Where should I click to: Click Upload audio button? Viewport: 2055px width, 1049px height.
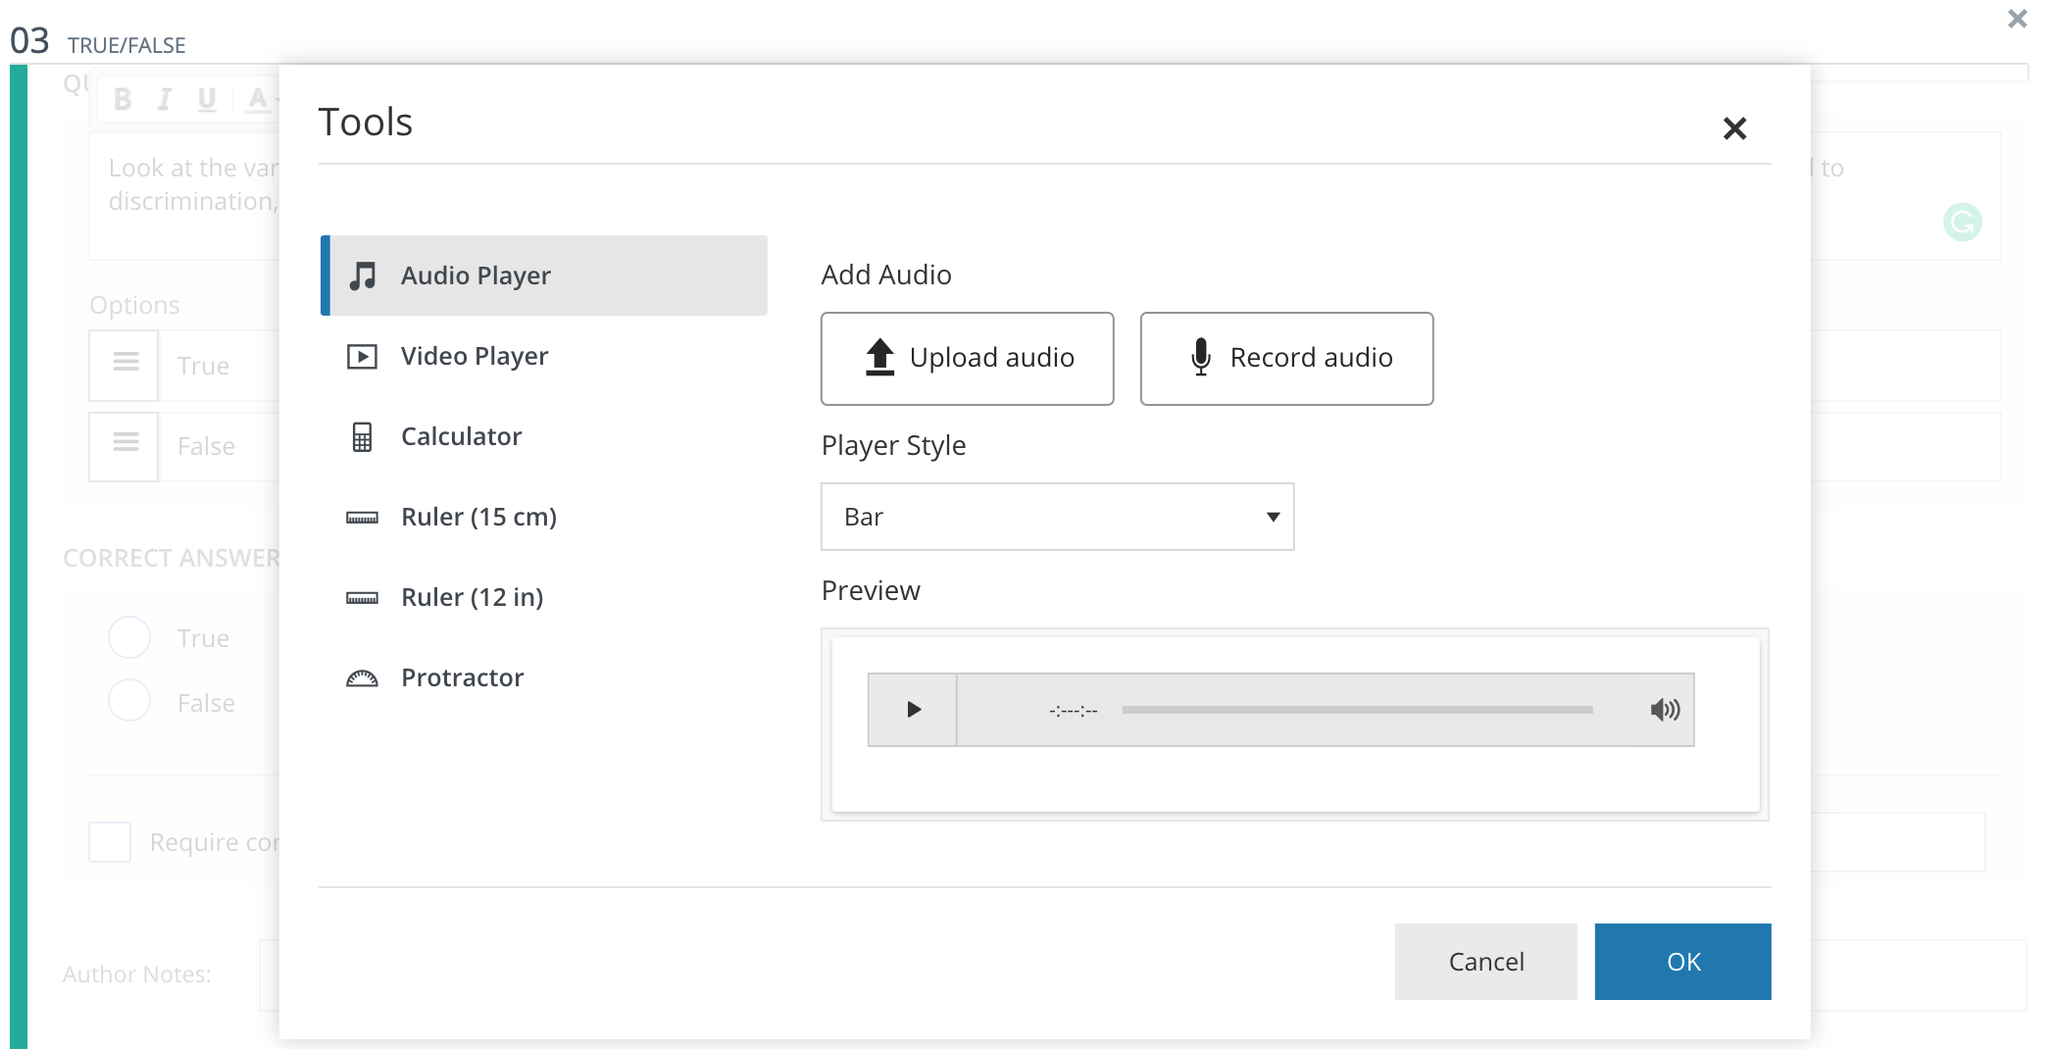tap(967, 358)
